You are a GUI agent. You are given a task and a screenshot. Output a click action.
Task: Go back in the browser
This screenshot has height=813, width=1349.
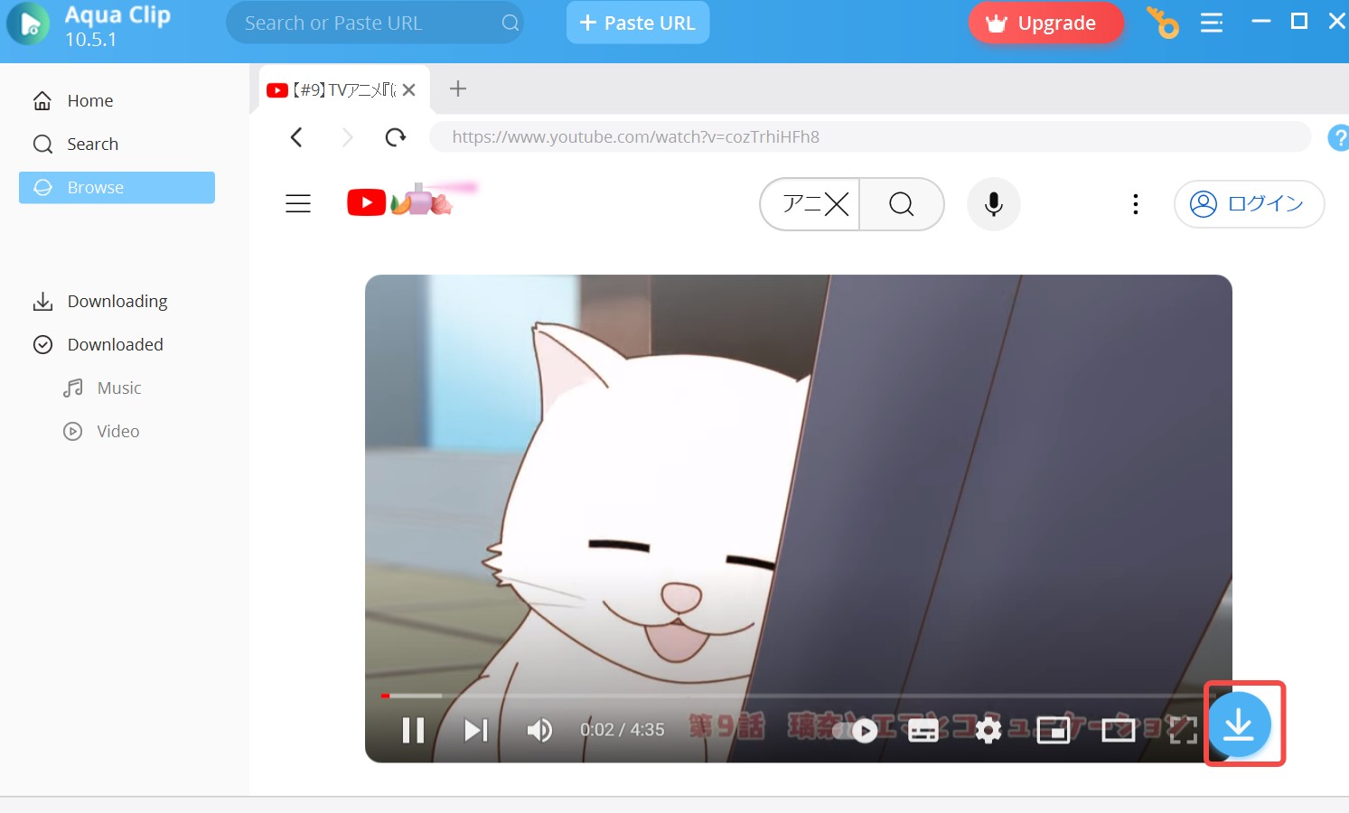(296, 137)
